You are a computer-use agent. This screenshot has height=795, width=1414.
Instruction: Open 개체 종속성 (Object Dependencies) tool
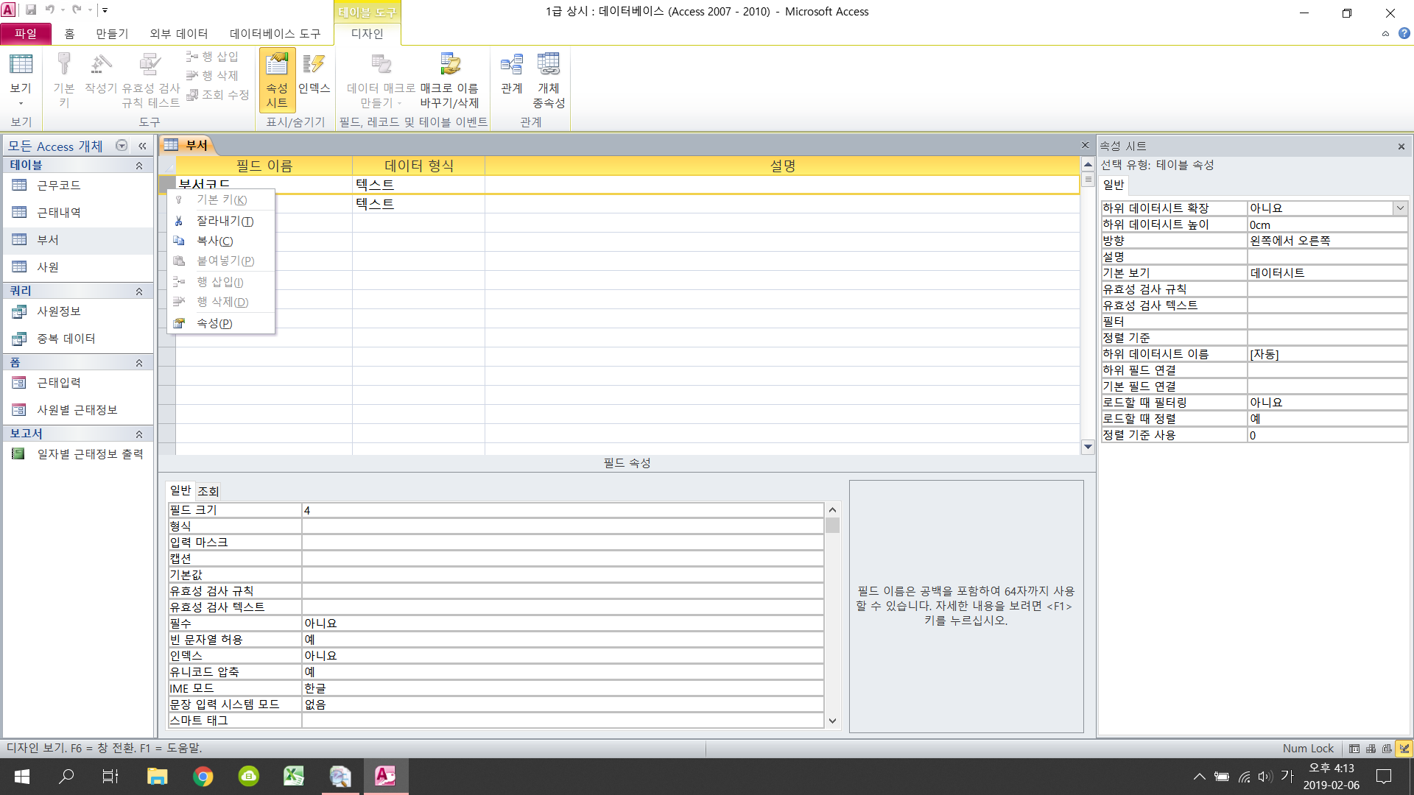[x=548, y=79]
